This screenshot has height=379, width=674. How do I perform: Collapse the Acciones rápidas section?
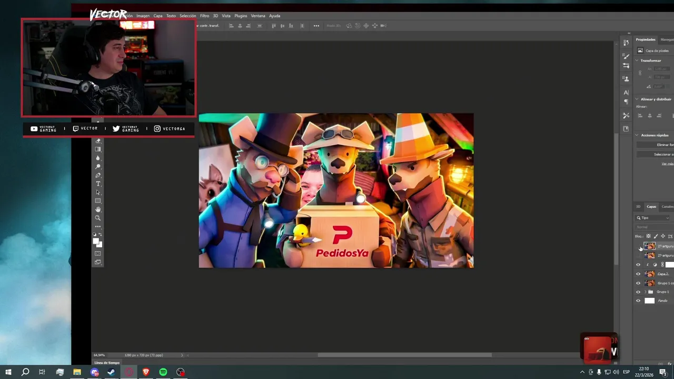637,135
